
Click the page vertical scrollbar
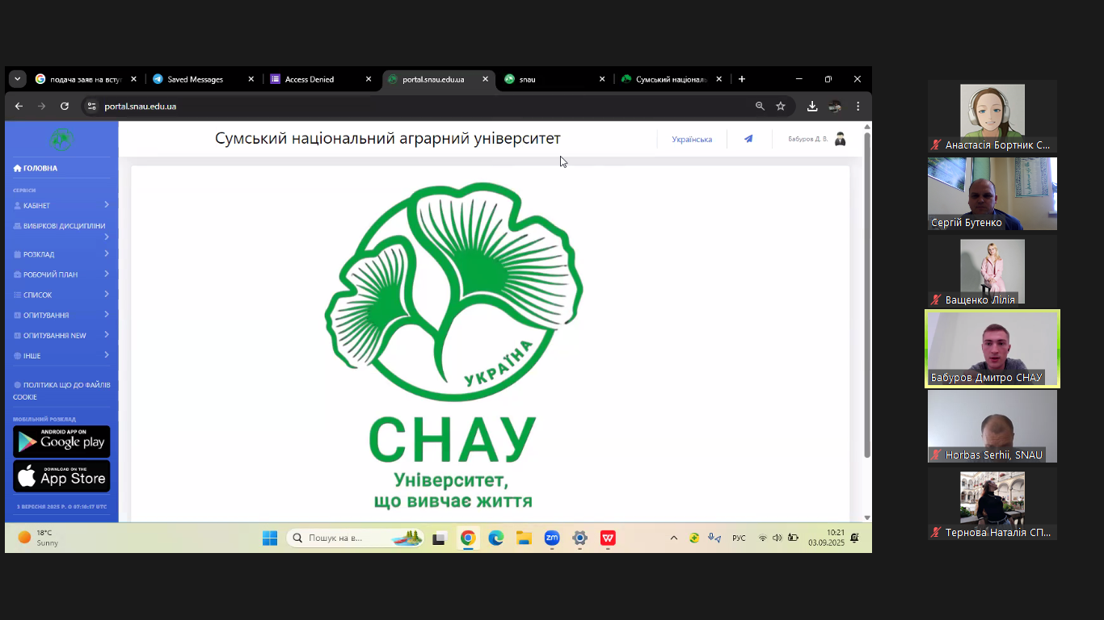point(867,295)
